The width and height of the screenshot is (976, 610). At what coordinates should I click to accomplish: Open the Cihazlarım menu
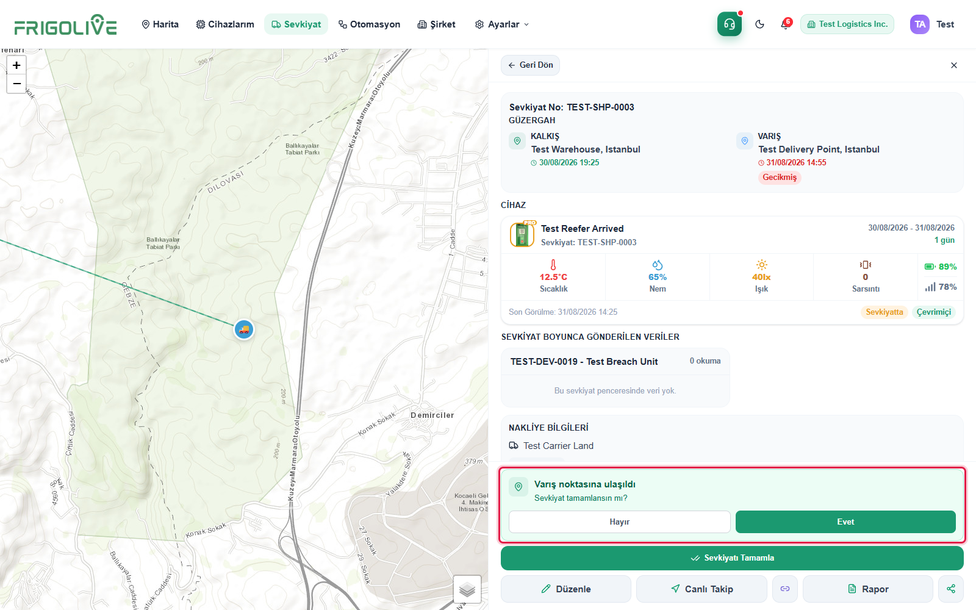(x=225, y=24)
